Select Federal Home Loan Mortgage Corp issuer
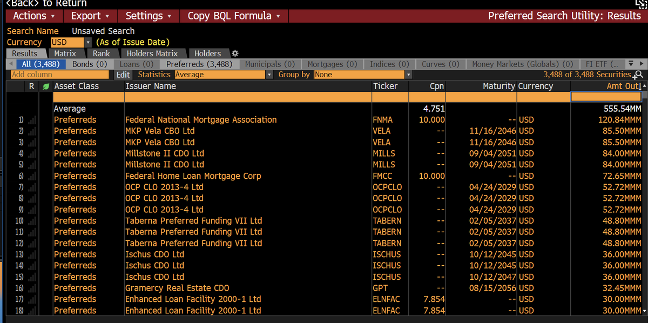648x323 pixels. tap(193, 176)
